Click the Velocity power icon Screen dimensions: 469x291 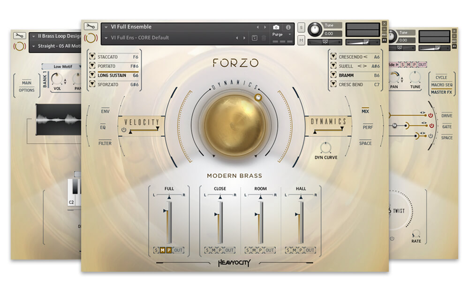(124, 130)
